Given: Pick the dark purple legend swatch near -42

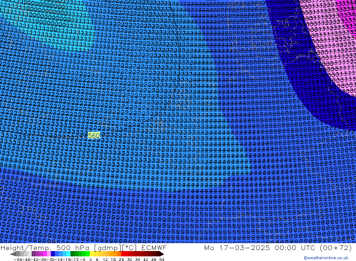Looking at the screenshot, I should coord(33,254).
